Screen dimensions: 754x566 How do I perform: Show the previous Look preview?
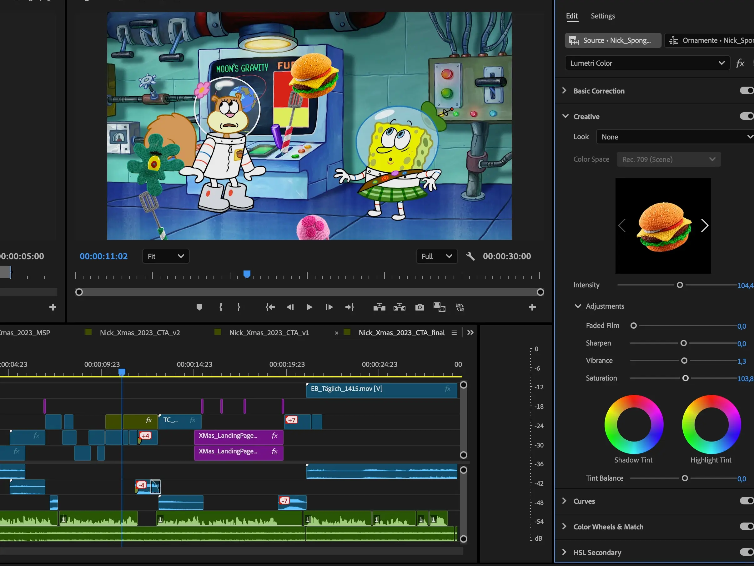(622, 225)
